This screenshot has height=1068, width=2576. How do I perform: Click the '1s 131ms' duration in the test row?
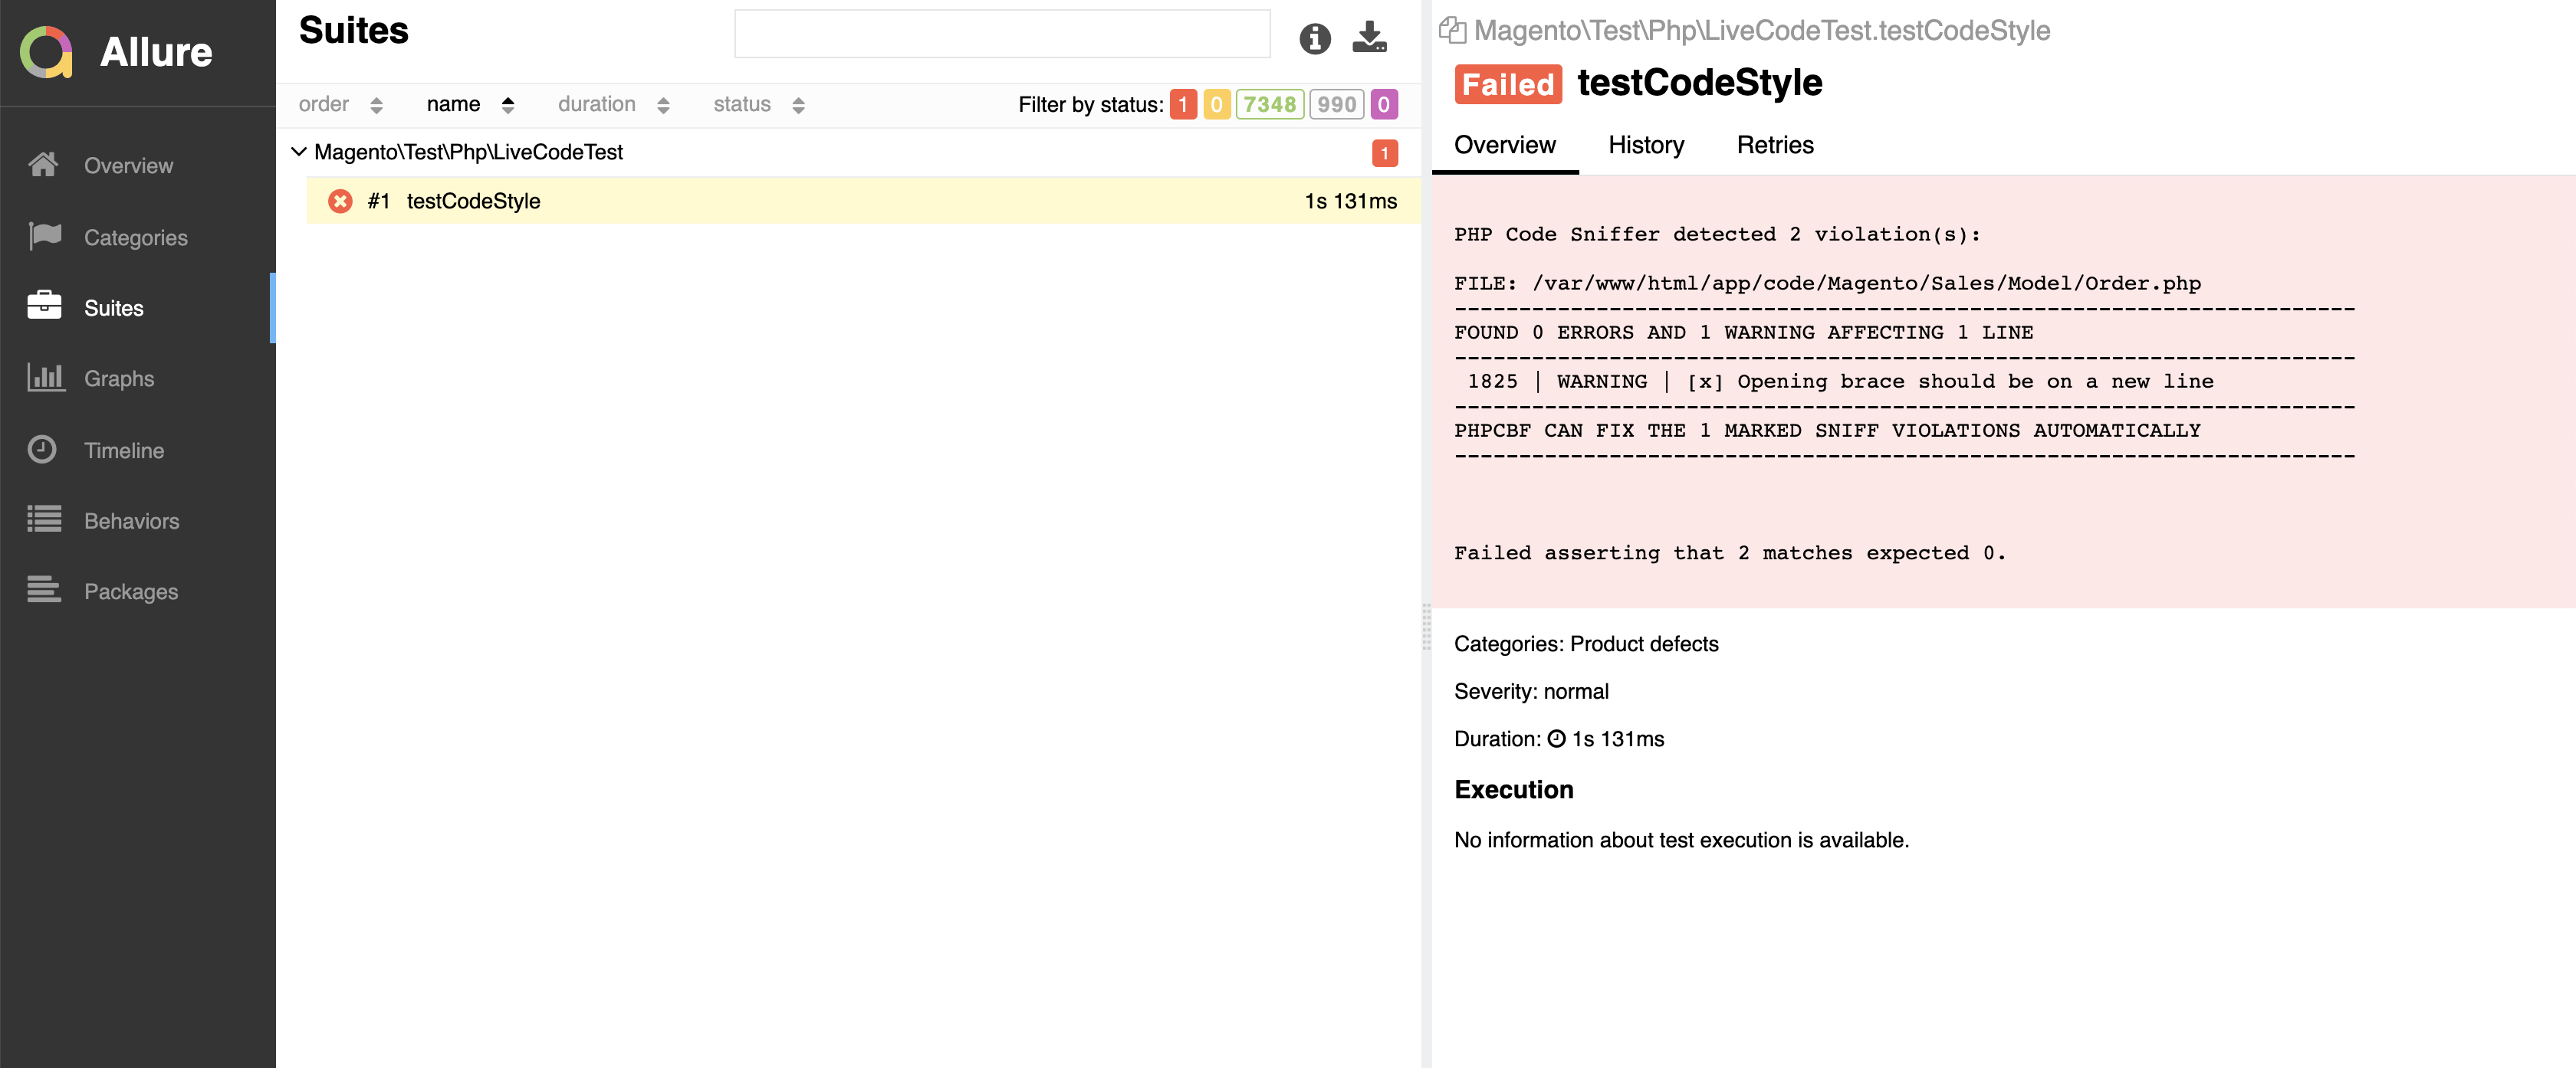click(x=1350, y=201)
